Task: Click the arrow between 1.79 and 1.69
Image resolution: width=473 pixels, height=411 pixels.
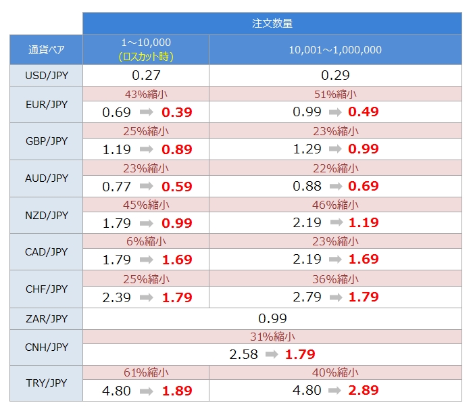Action: pyautogui.click(x=146, y=260)
